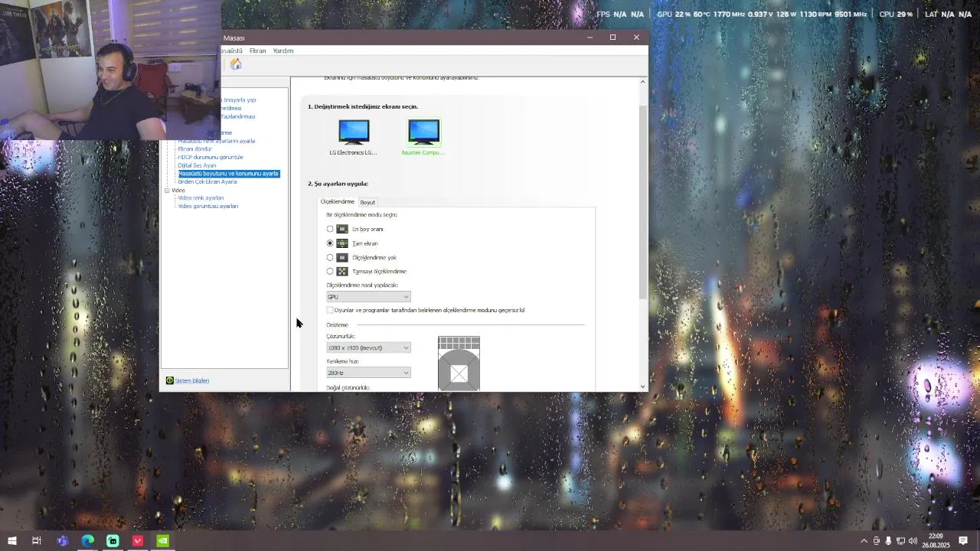
Task: Click the scrollbar up arrow
Action: click(642, 81)
